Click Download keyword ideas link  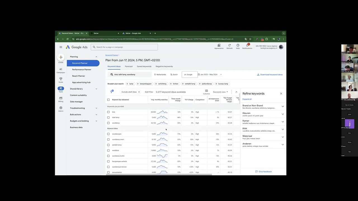pos(270,75)
